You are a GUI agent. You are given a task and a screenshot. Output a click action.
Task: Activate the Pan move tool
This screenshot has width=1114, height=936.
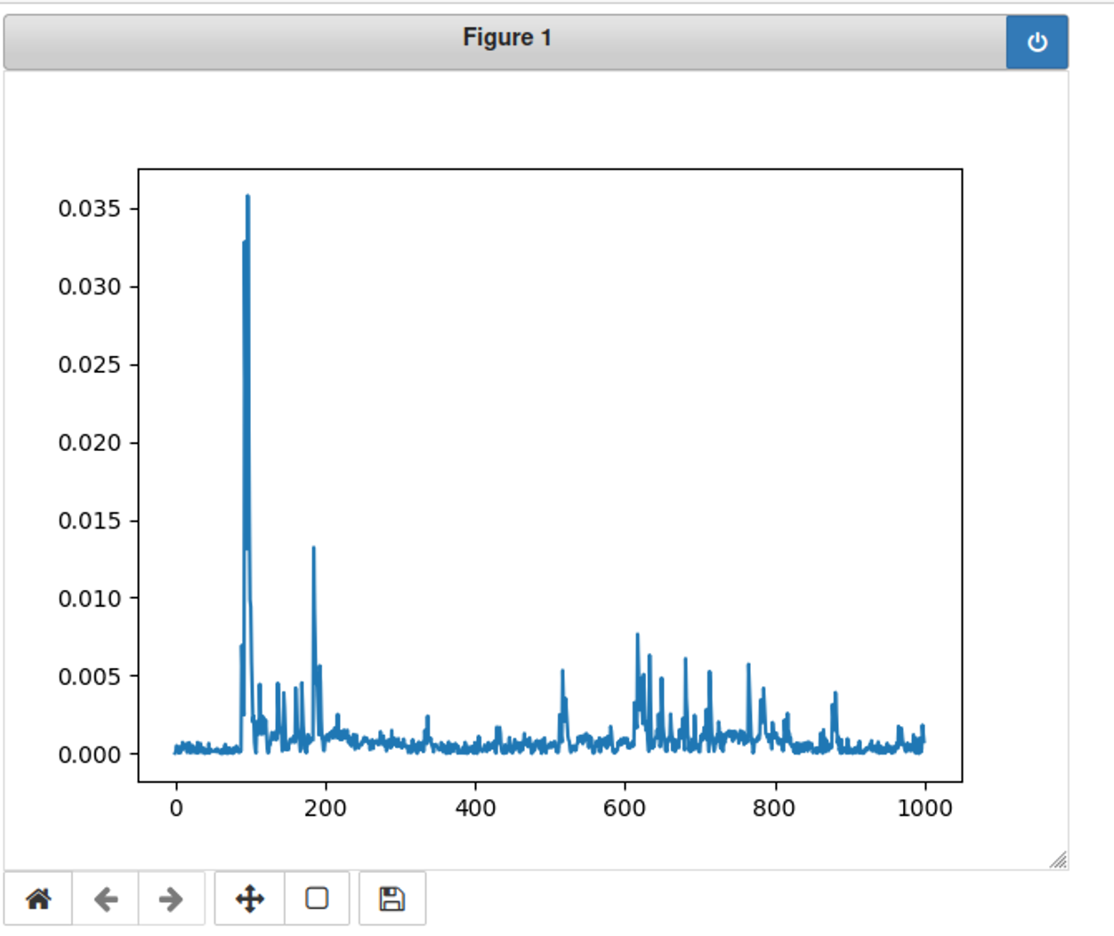(x=250, y=899)
